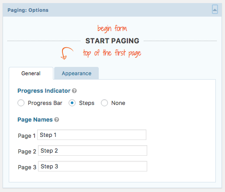Switch to the General tab

[31, 73]
